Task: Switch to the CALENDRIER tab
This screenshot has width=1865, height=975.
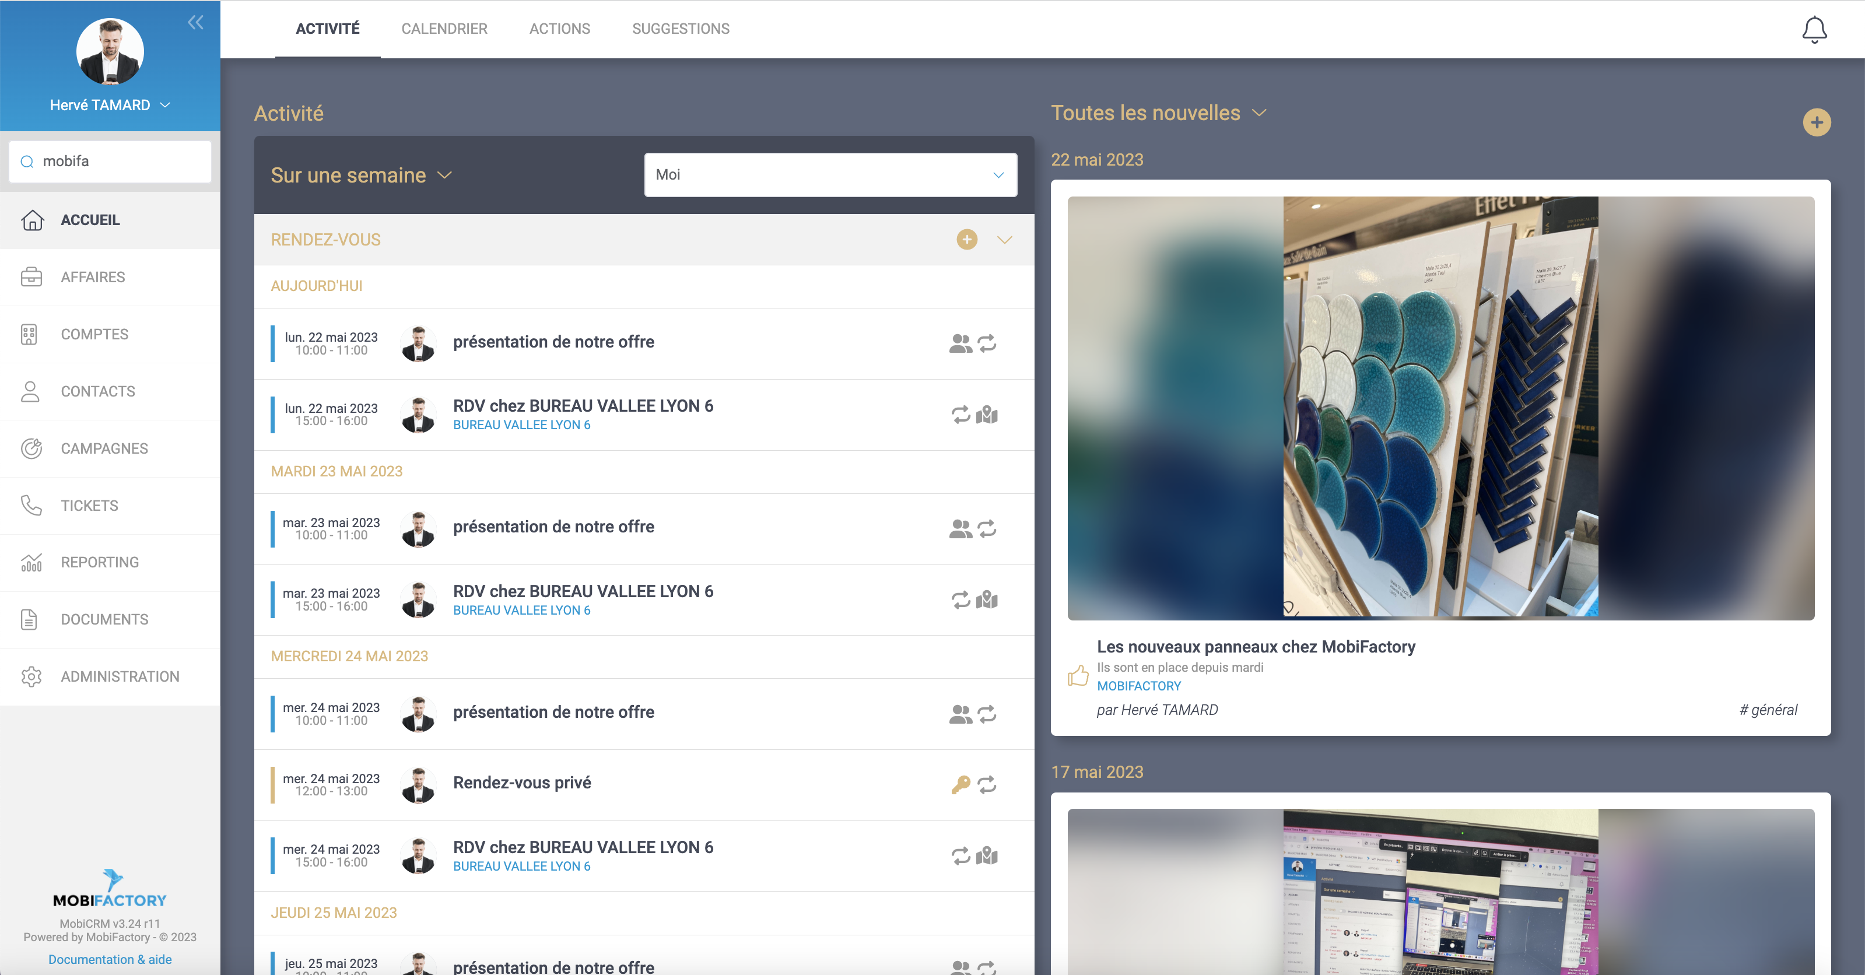Action: click(444, 29)
